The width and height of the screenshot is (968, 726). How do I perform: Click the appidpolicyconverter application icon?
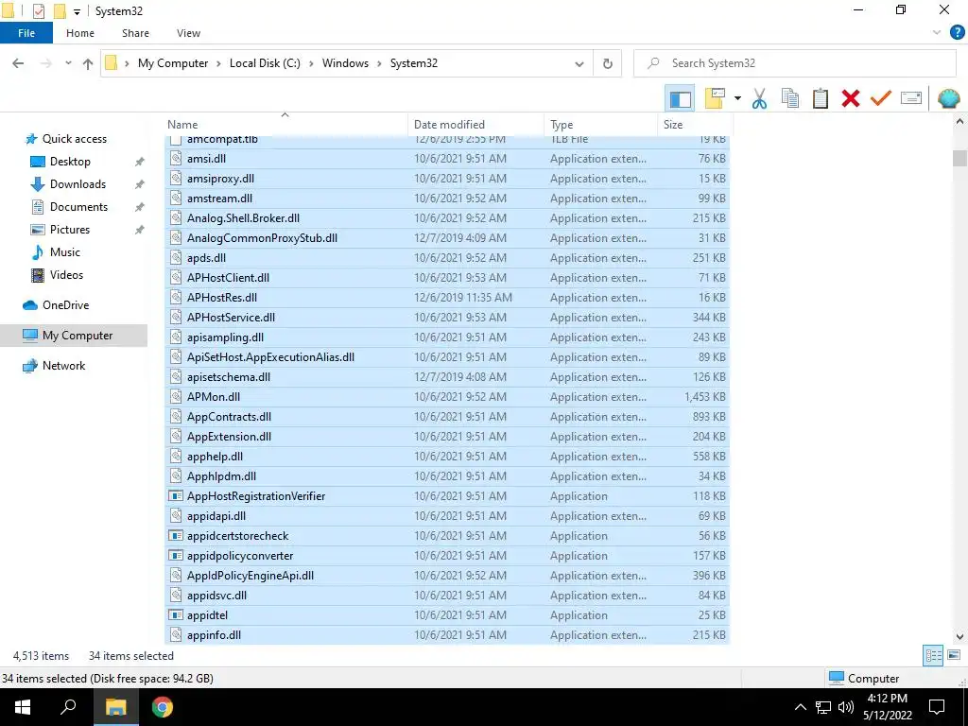(176, 556)
